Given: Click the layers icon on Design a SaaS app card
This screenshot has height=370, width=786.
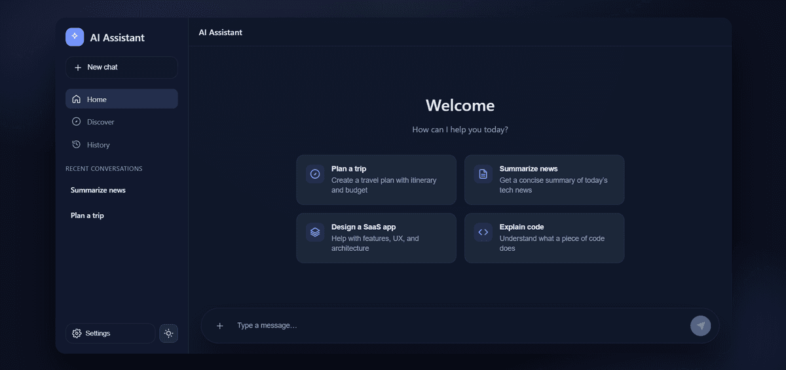Looking at the screenshot, I should 315,232.
